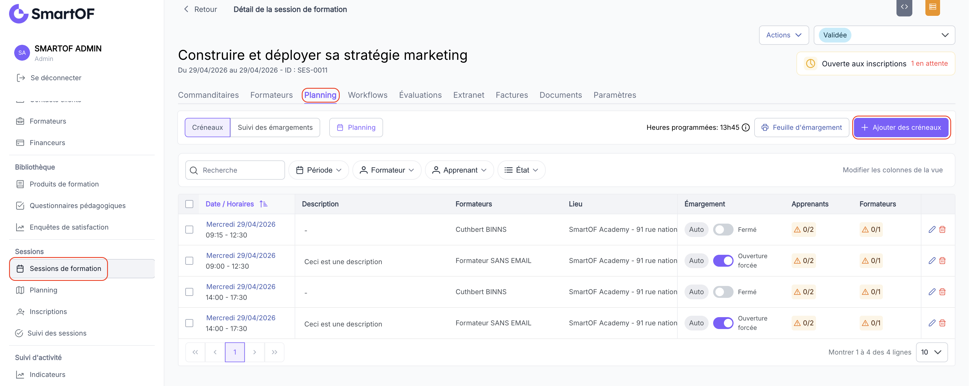Edit Cuthbert BINNS 14:00 - 17:30 slot
This screenshot has height=386, width=969.
[932, 292]
